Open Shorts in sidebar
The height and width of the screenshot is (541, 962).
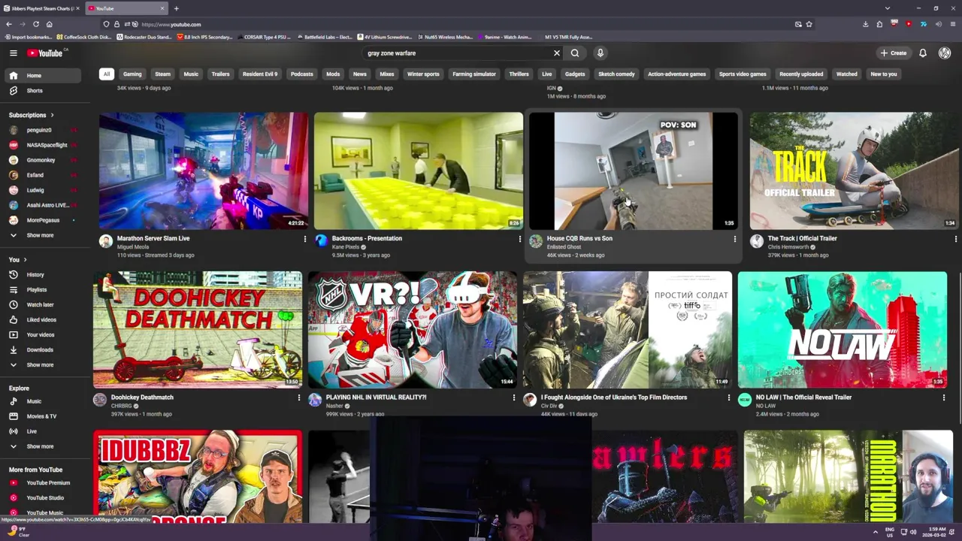coord(41,91)
